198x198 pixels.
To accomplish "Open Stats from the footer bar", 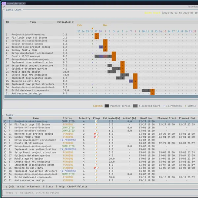I will click(x=49, y=186).
